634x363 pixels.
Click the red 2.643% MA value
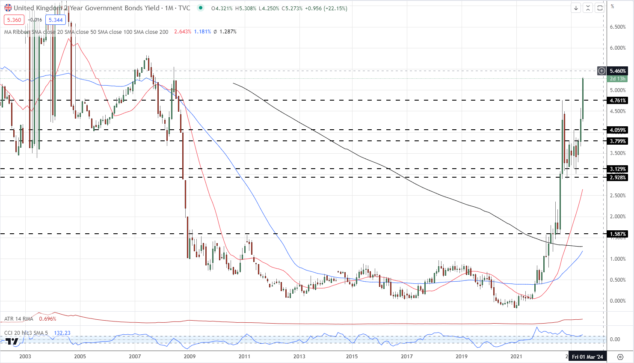[183, 32]
